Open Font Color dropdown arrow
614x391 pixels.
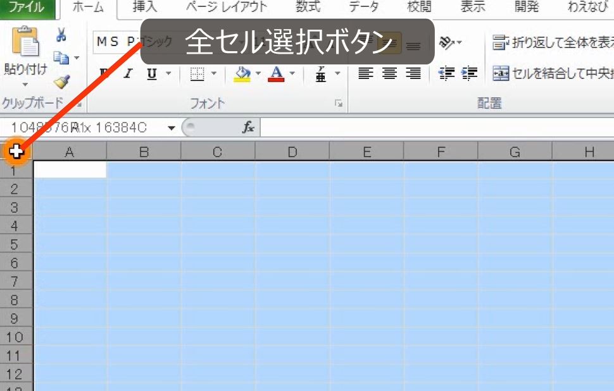292,73
